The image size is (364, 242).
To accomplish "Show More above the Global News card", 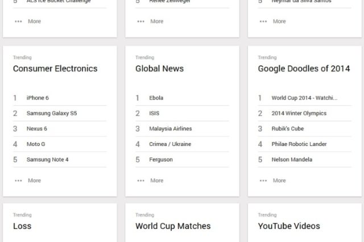I will tap(157, 22).
